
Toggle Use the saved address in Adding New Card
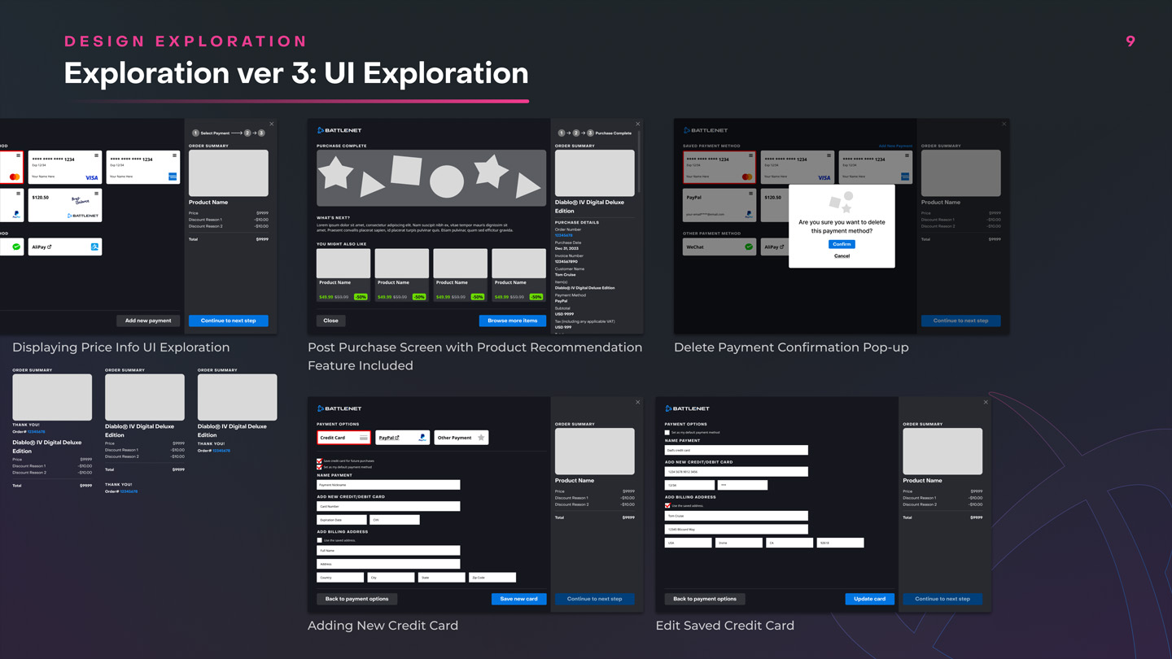tap(319, 540)
